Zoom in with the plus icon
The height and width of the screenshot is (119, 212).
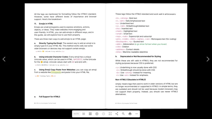pyautogui.click(x=97, y=114)
